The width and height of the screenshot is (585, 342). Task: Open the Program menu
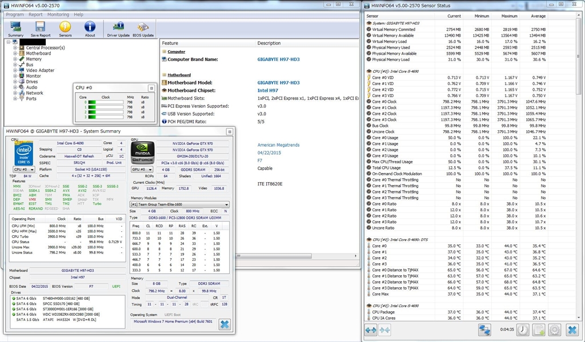[14, 14]
